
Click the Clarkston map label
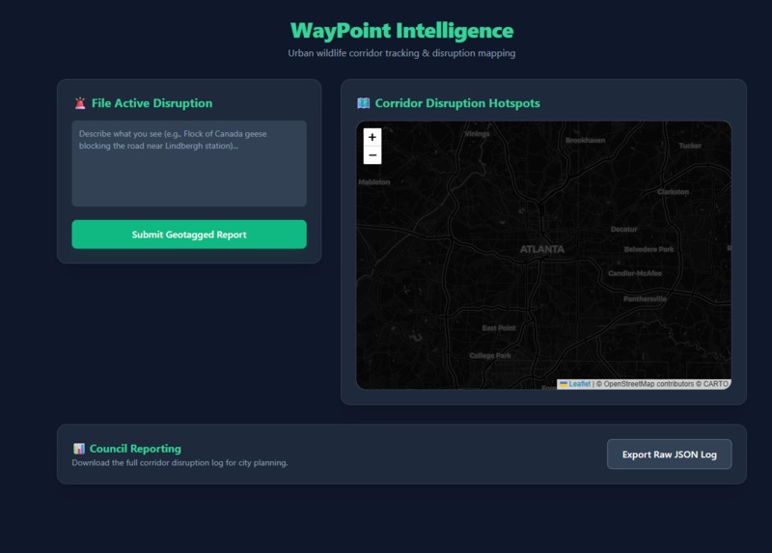tap(673, 191)
